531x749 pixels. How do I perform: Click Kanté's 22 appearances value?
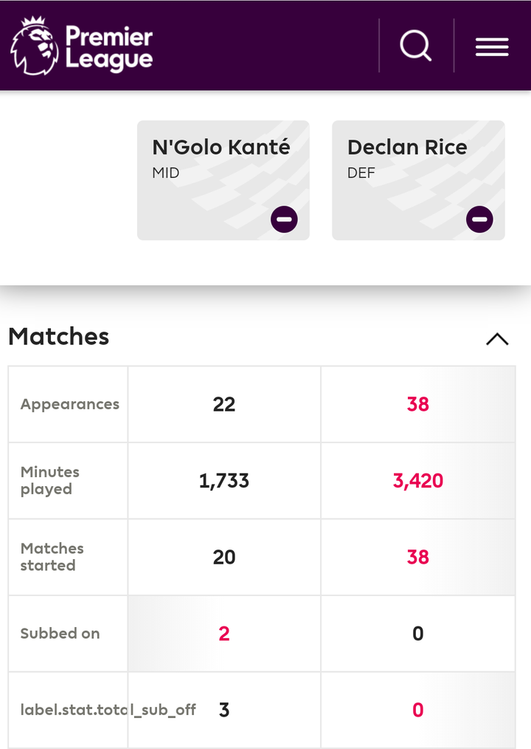(224, 404)
